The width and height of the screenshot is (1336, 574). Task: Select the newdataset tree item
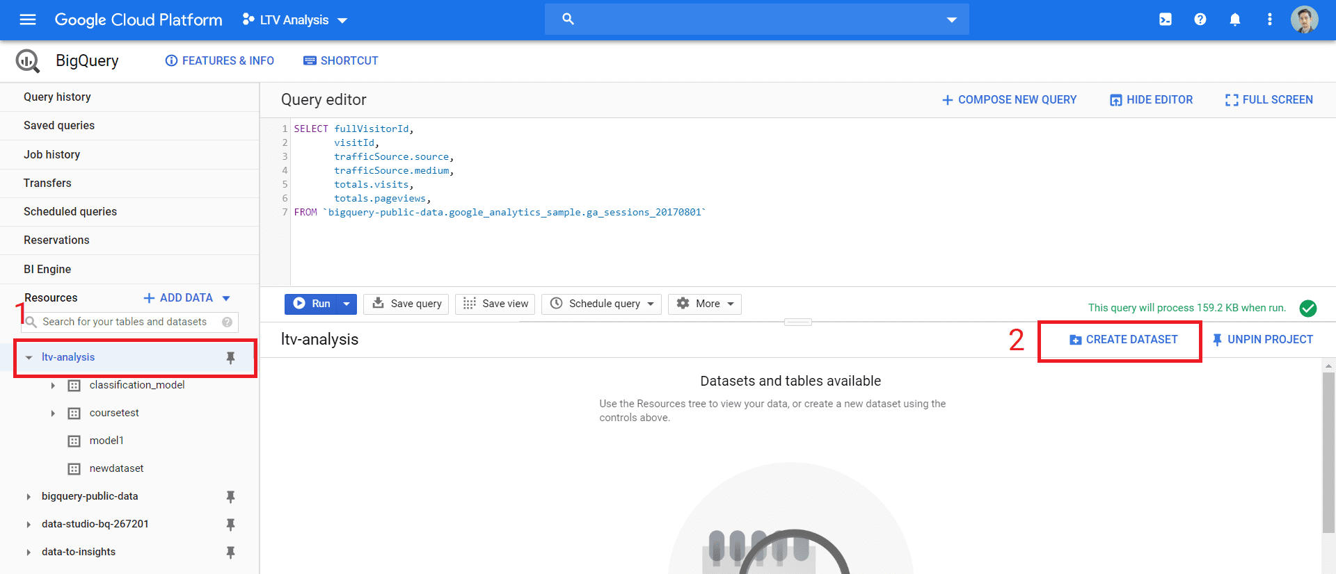116,468
